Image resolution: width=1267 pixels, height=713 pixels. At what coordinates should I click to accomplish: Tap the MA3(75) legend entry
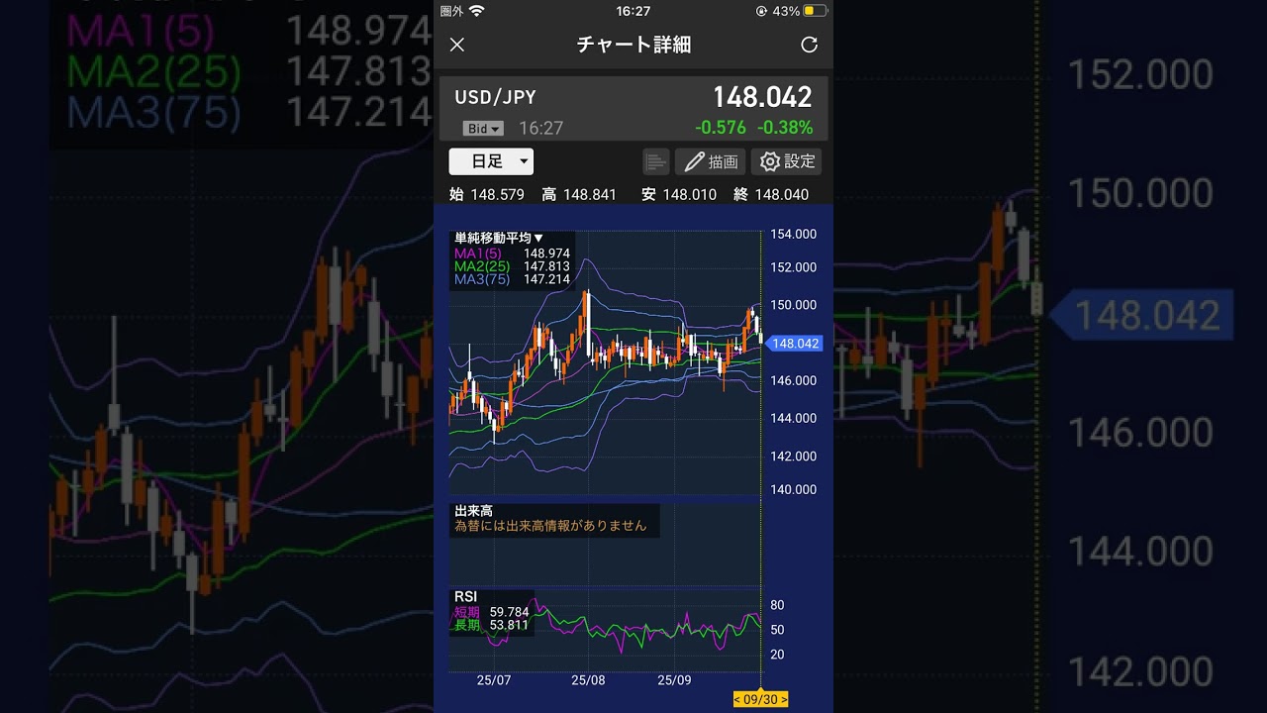(482, 279)
